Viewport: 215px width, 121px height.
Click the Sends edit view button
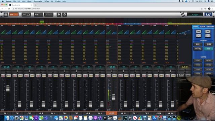209,44
